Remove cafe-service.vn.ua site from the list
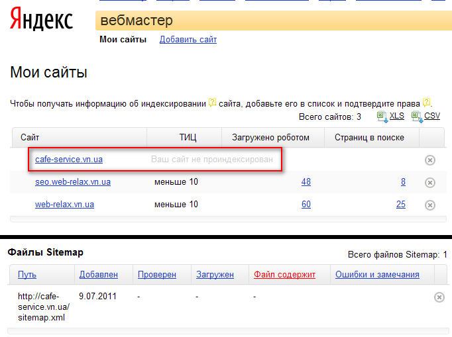The image size is (452, 337). tap(430, 160)
